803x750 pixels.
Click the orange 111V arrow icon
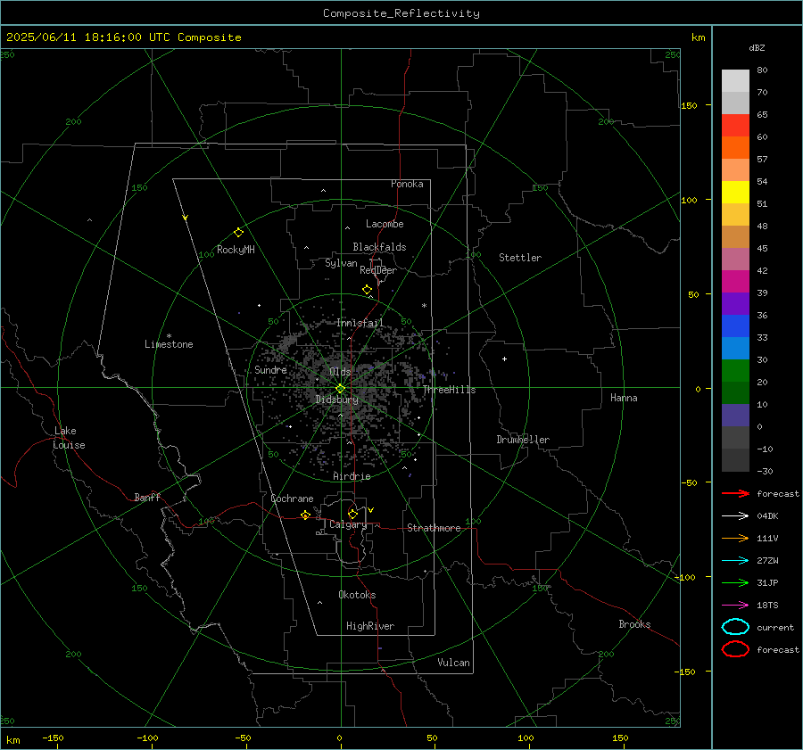pyautogui.click(x=735, y=538)
